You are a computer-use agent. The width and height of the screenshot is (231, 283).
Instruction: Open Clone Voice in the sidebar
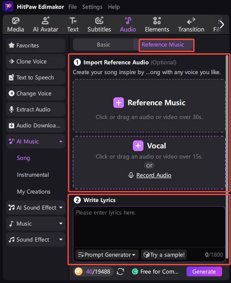coord(36,61)
